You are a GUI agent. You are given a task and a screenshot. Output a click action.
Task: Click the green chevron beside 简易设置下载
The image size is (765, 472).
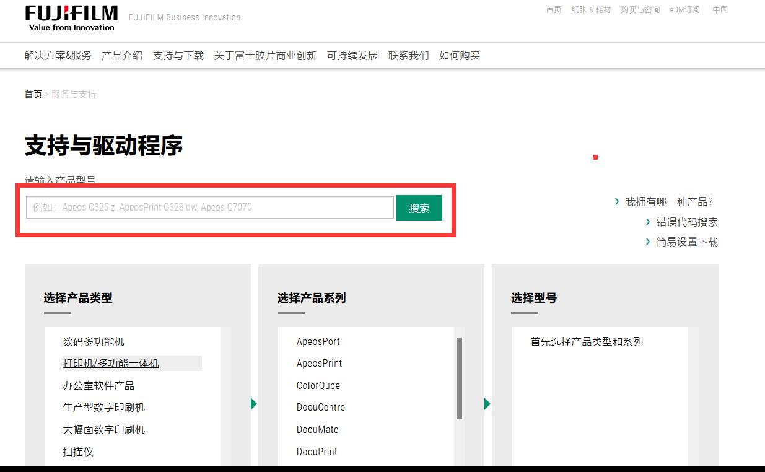click(648, 242)
